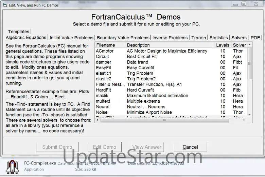
Task: Open the Boundary Value Problems tab
Action: [x=123, y=38]
